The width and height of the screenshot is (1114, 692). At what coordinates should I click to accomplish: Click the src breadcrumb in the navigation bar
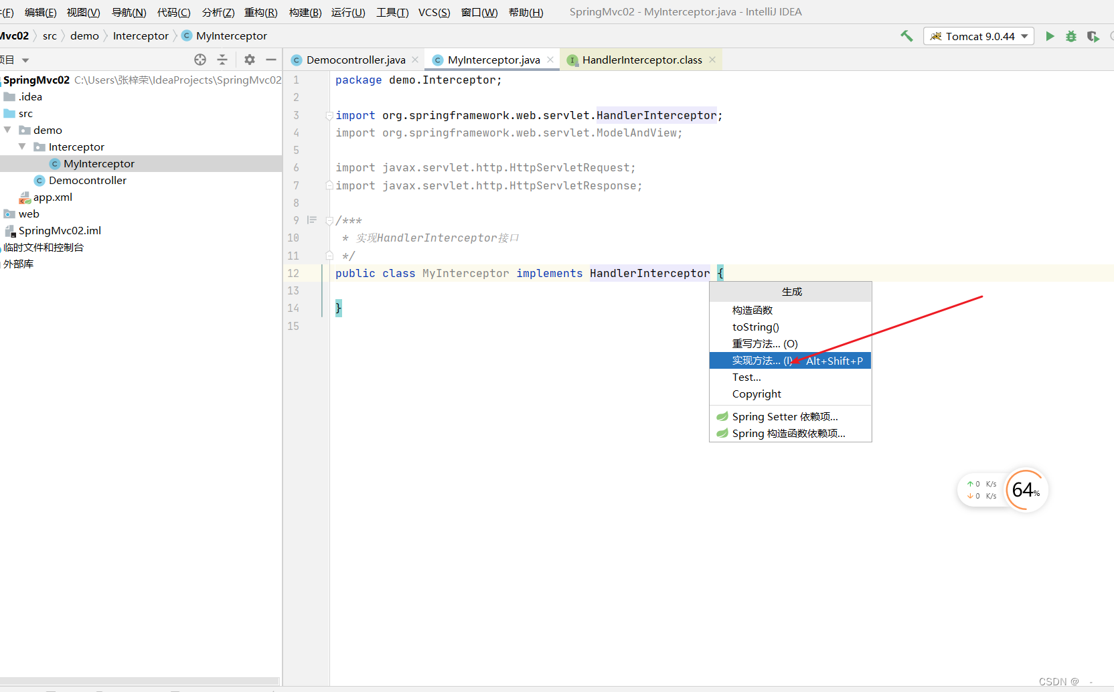click(x=50, y=36)
